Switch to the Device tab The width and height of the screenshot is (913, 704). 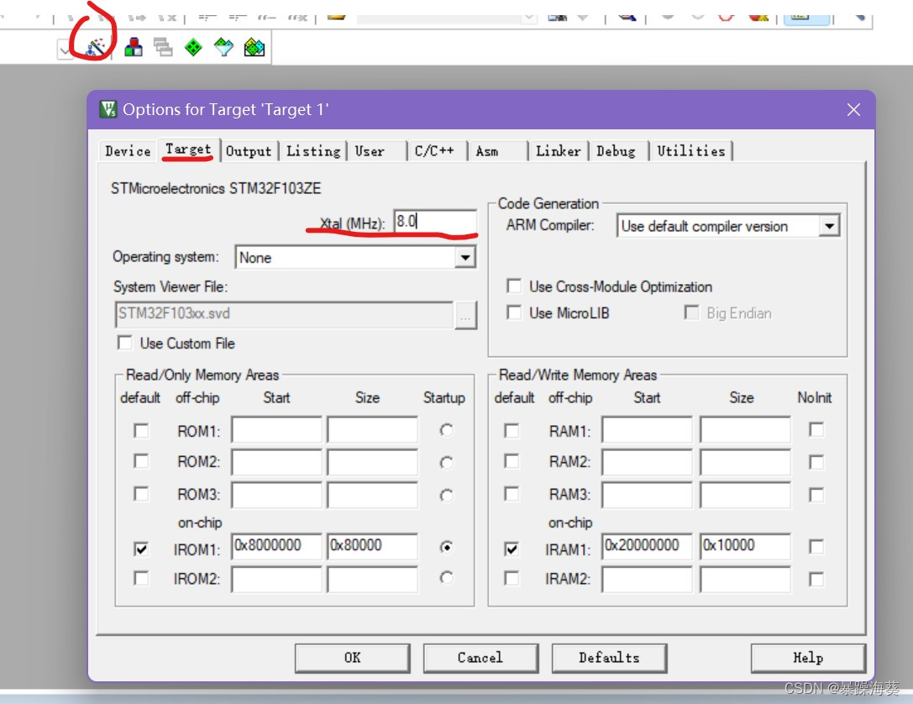[128, 151]
